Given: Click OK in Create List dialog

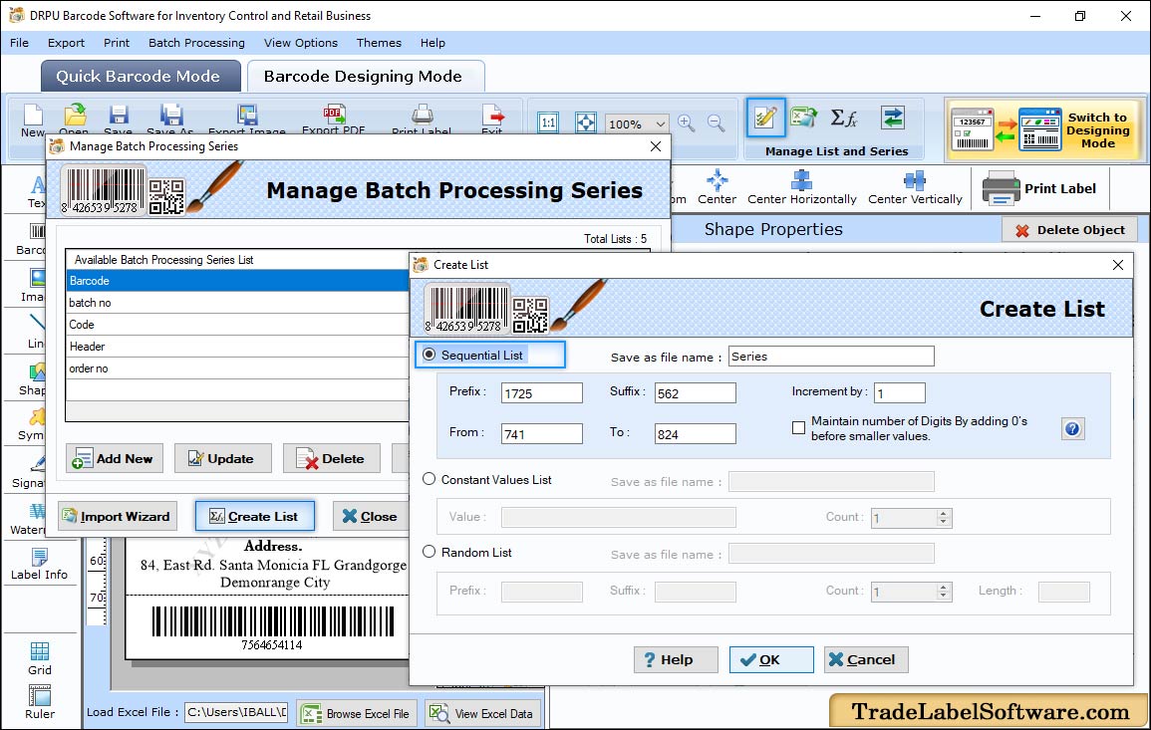Looking at the screenshot, I should coord(770,659).
